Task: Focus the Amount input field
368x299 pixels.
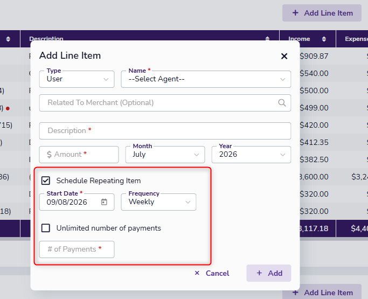Action: (79, 155)
